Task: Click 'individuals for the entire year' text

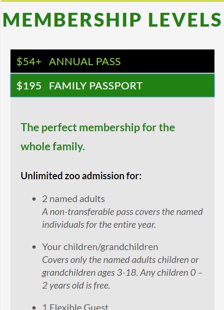Action: pyautogui.click(x=99, y=225)
